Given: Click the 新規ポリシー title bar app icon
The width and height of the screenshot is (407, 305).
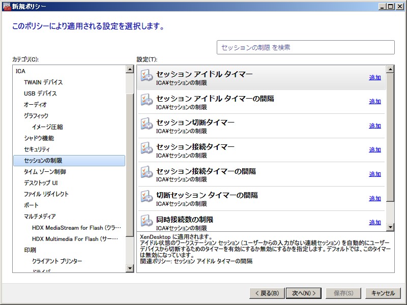Looking at the screenshot, I should tap(6, 6).
